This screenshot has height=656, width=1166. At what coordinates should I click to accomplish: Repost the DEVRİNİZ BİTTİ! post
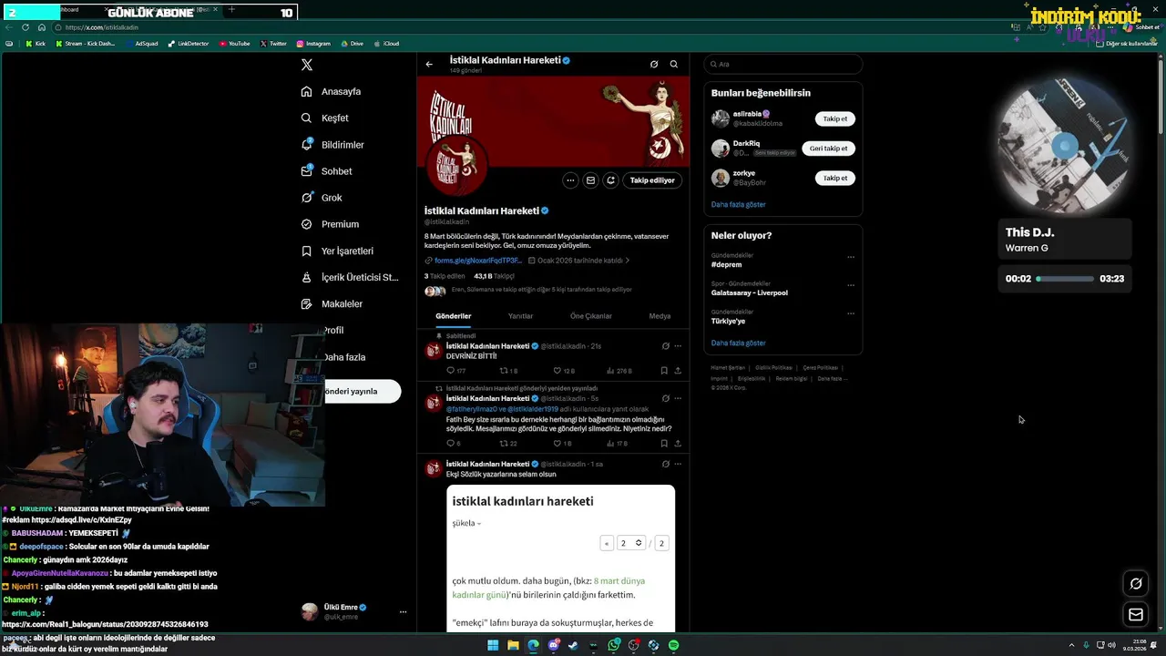tap(508, 371)
